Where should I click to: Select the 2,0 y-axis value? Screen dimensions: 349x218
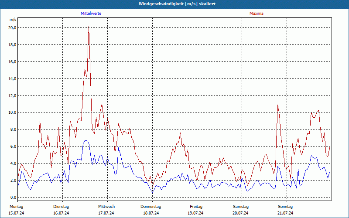[13, 180]
